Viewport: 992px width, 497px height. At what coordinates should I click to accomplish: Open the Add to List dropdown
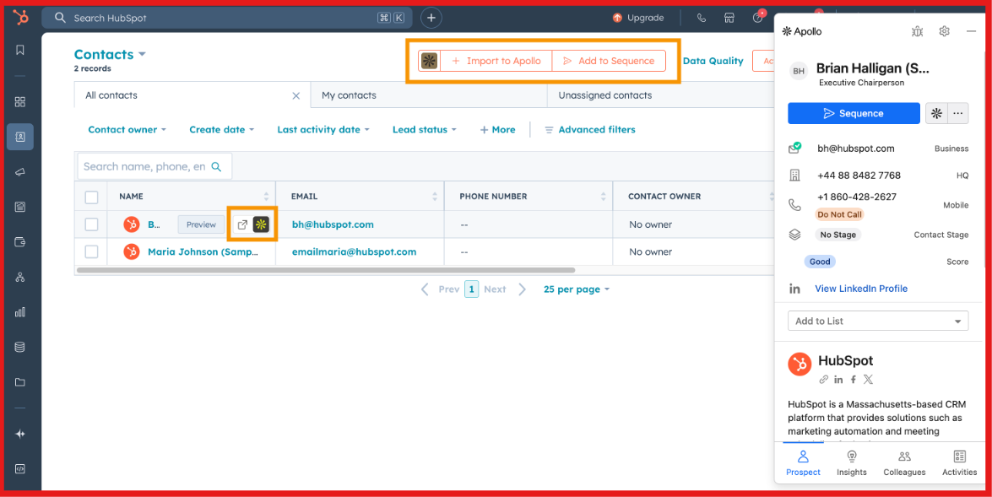(877, 320)
